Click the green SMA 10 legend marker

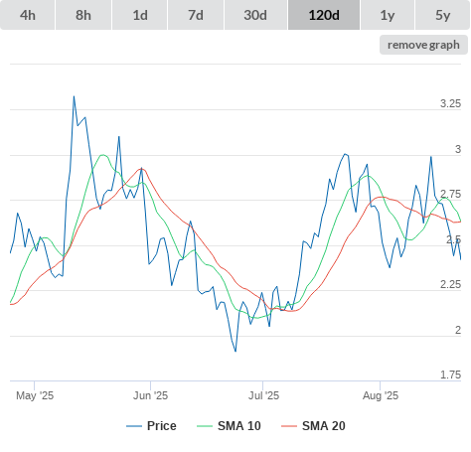point(205,426)
